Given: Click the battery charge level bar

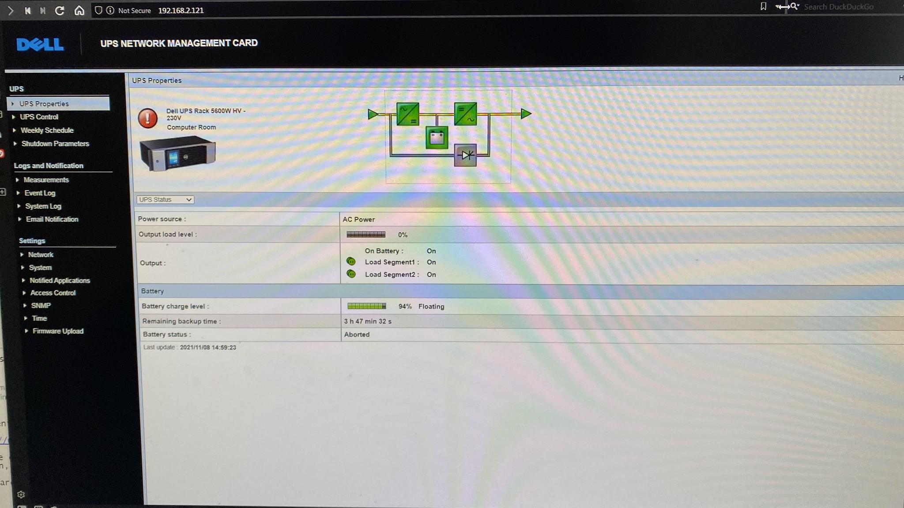Looking at the screenshot, I should tap(367, 306).
